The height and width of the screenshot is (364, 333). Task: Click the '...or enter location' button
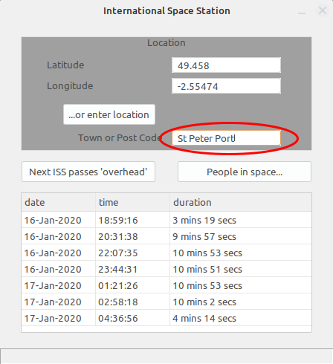[109, 114]
